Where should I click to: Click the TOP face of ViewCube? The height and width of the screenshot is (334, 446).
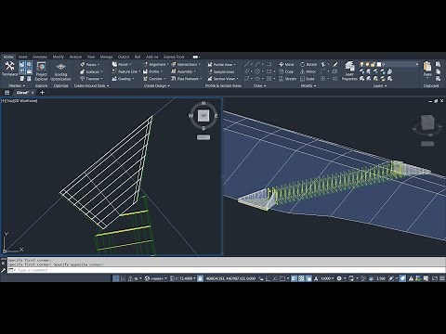click(x=203, y=116)
